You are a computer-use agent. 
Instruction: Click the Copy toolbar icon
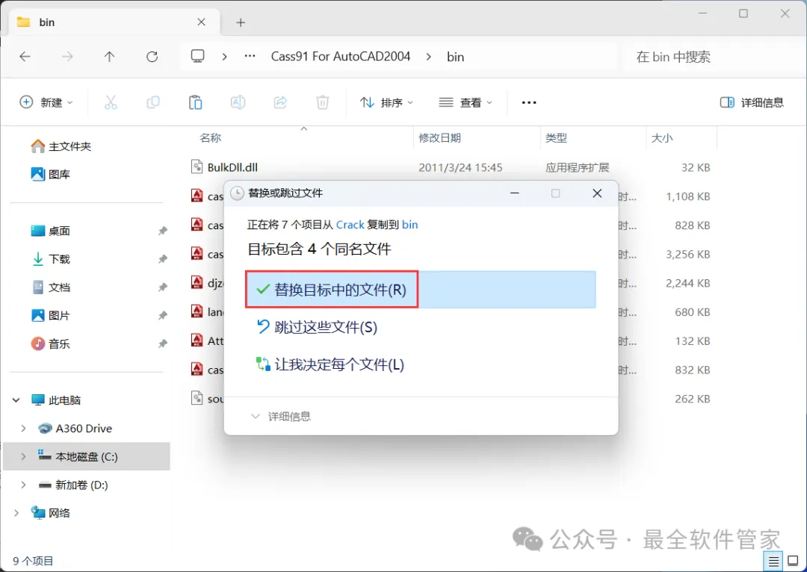point(153,102)
